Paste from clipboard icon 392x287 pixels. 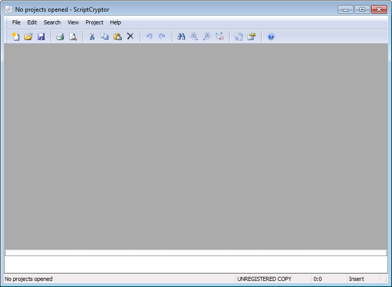(118, 37)
